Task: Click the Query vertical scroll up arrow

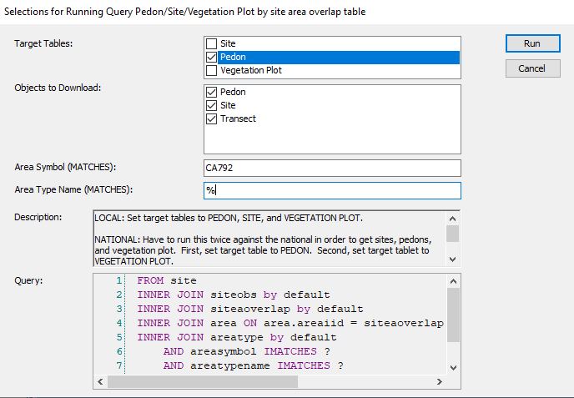Action: (453, 281)
